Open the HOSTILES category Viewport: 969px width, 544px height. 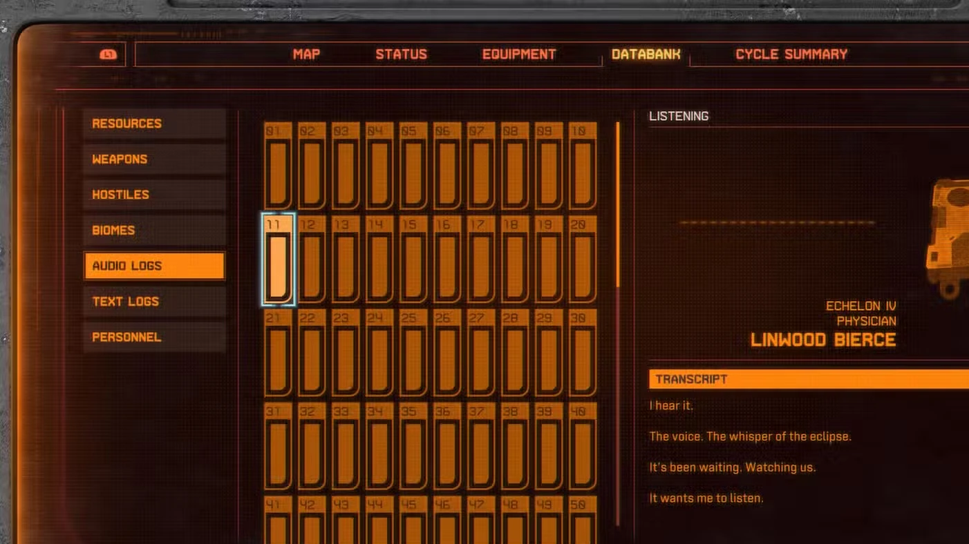coord(155,195)
